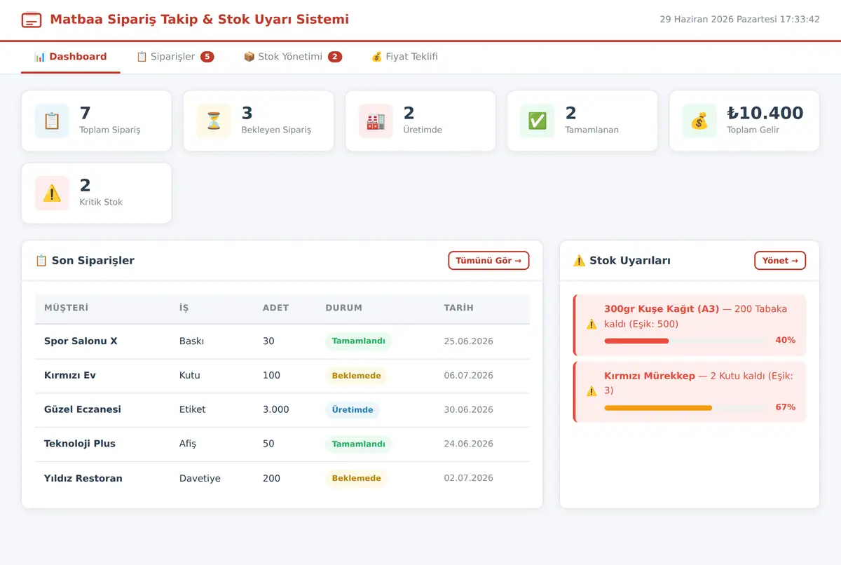The image size is (841, 565).
Task: Click the hourglass icon for Bekleyen Sipariş
Action: [214, 121]
